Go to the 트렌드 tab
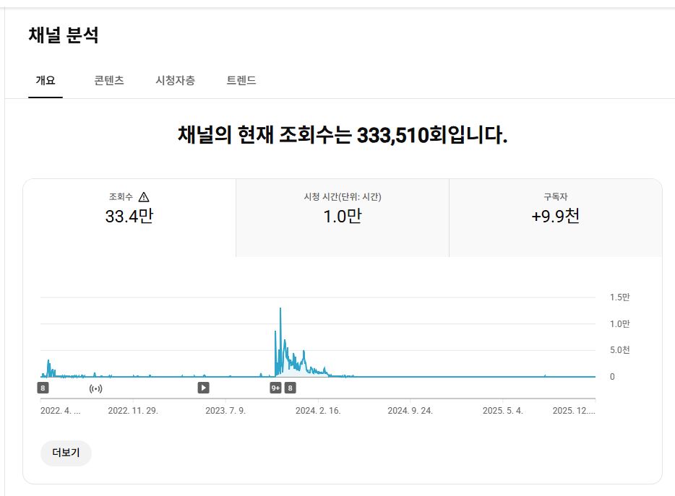This screenshot has height=496, width=675. 241,81
